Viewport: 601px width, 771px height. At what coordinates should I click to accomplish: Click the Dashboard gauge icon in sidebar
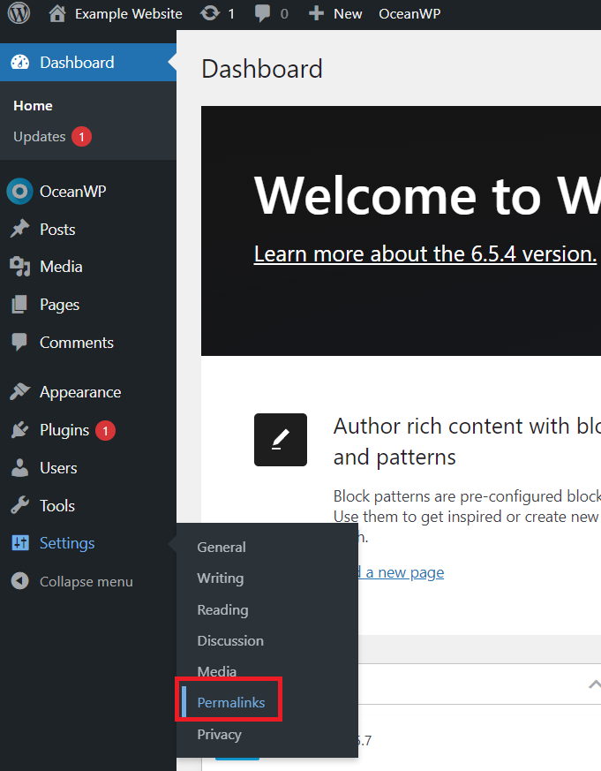20,63
